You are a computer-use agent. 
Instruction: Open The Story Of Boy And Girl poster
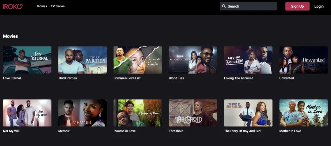pos(248,113)
